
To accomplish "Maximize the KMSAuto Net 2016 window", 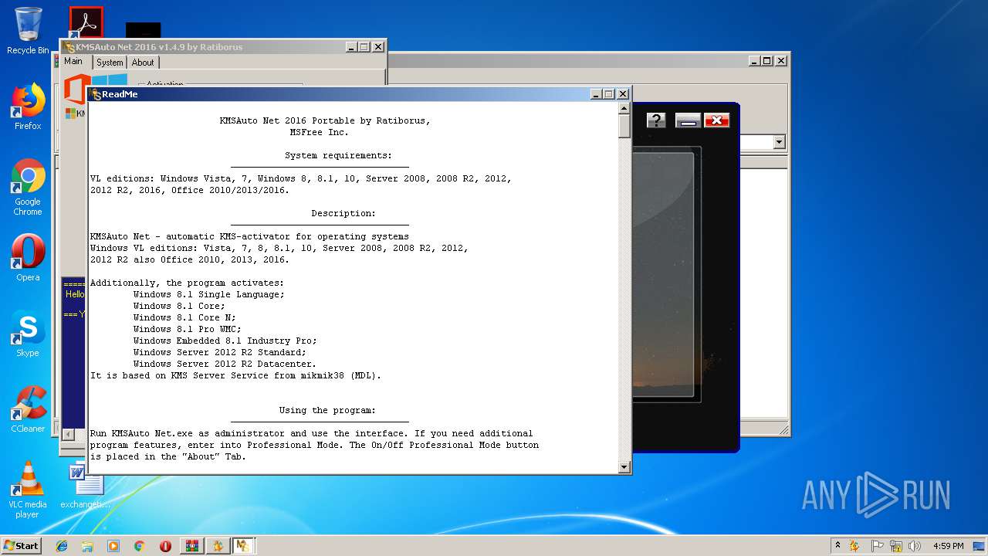I will pyautogui.click(x=364, y=47).
